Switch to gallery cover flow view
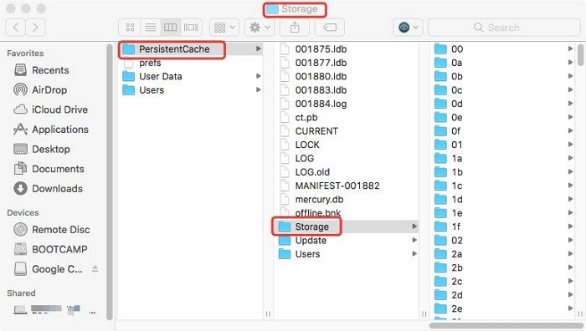The width and height of the screenshot is (586, 331). click(x=191, y=28)
